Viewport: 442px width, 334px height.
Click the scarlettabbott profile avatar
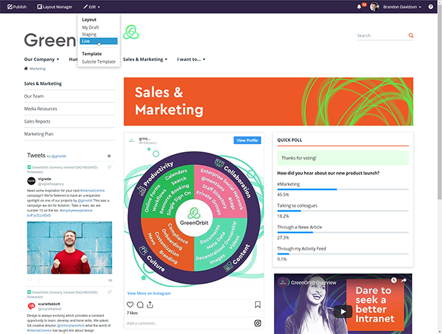[x=31, y=306]
